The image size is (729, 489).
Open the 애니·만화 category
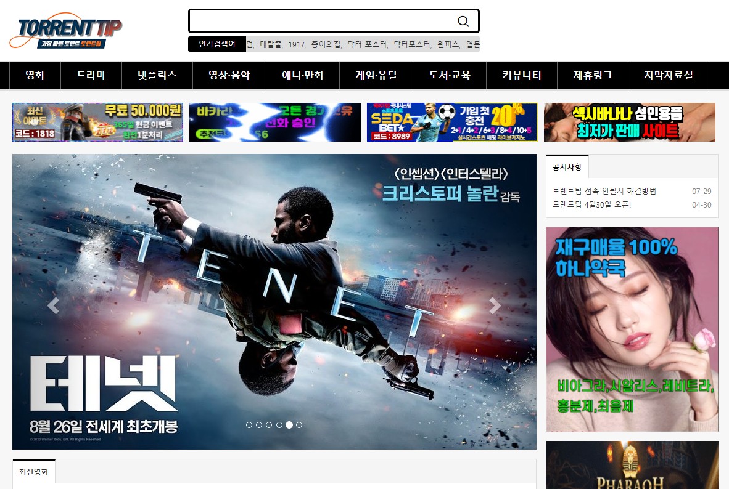[302, 76]
